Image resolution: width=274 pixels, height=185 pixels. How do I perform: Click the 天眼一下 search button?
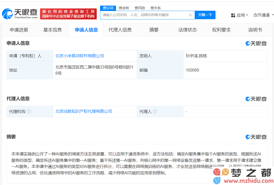[x=205, y=15]
